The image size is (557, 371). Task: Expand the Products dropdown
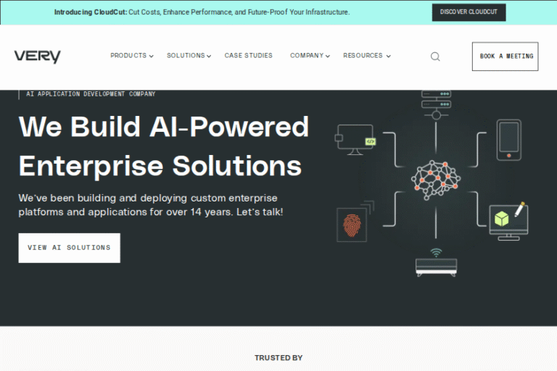131,56
